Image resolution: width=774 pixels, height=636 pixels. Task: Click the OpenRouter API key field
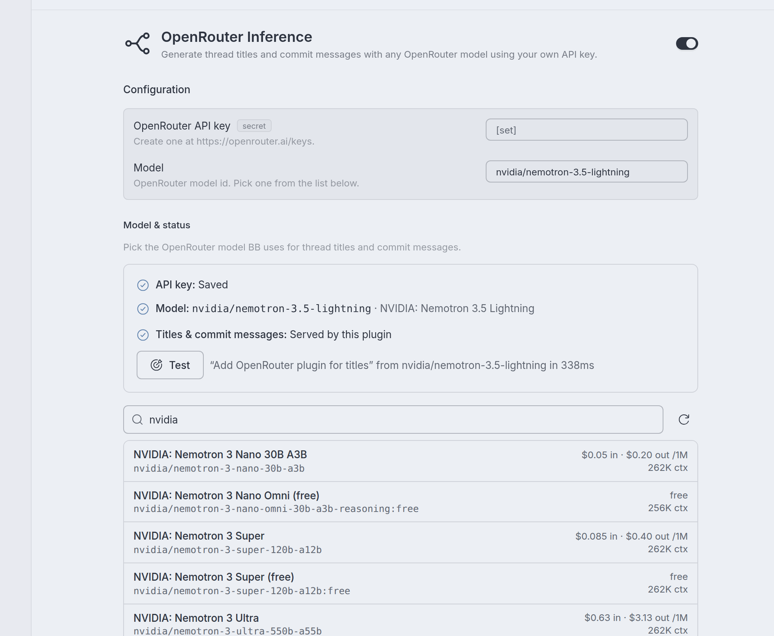tap(586, 130)
